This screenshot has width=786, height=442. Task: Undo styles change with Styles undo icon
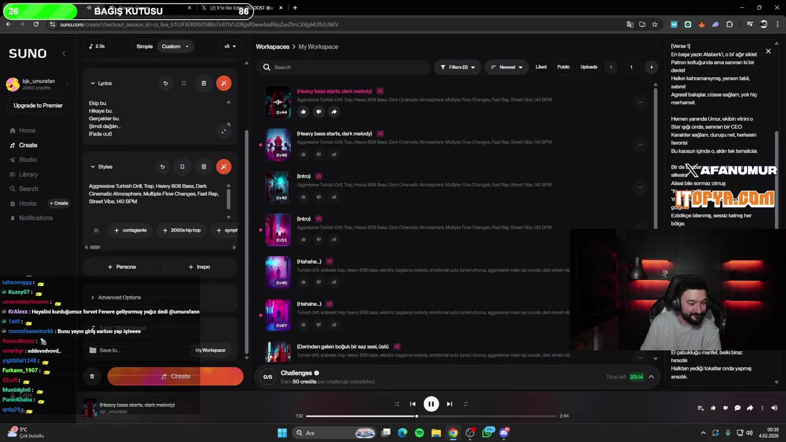pyautogui.click(x=162, y=166)
